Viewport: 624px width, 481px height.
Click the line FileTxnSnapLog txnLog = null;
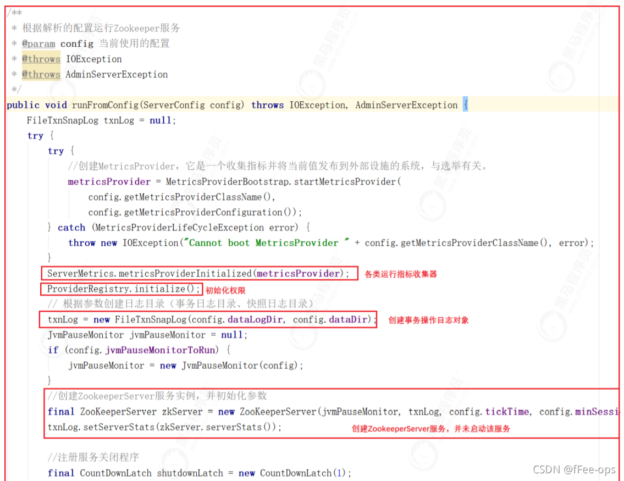102,120
